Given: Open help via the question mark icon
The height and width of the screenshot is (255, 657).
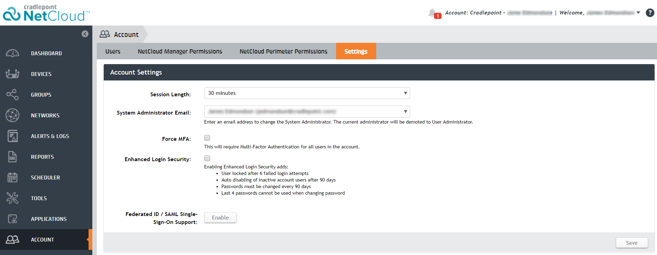Looking at the screenshot, I should pyautogui.click(x=650, y=13).
